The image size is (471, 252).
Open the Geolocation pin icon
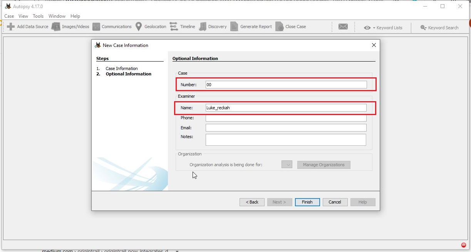point(139,27)
